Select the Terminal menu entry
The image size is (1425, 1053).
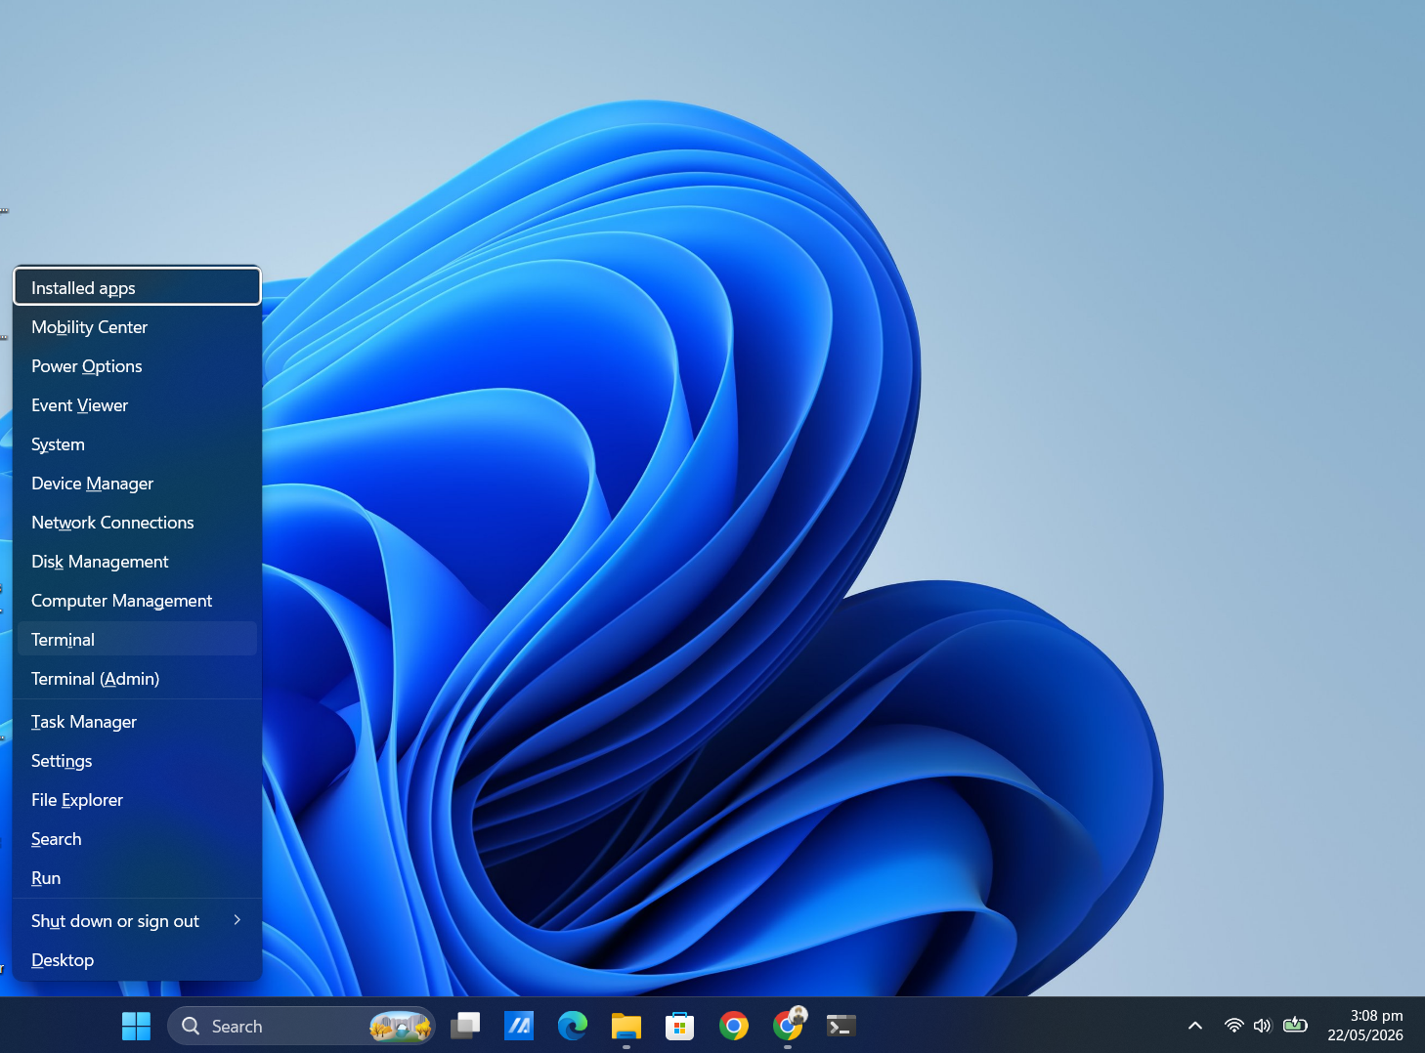[x=137, y=639]
